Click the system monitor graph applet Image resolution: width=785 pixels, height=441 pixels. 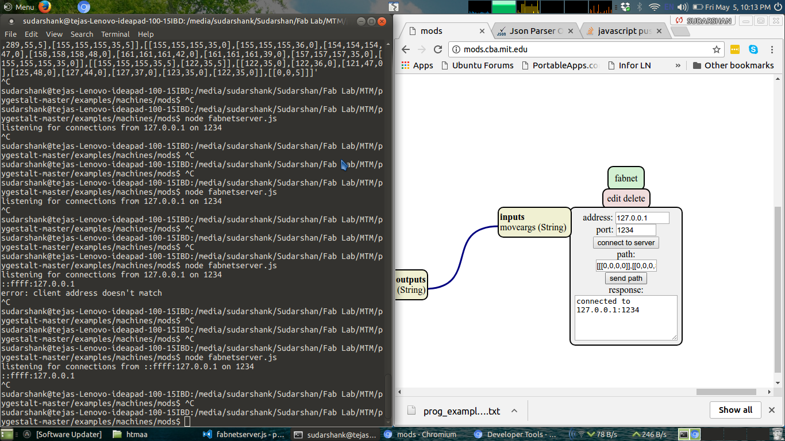(541, 7)
